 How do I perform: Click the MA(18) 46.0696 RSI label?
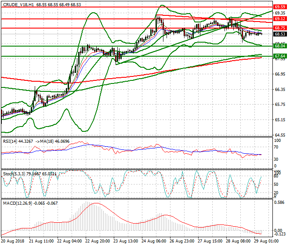55,141
